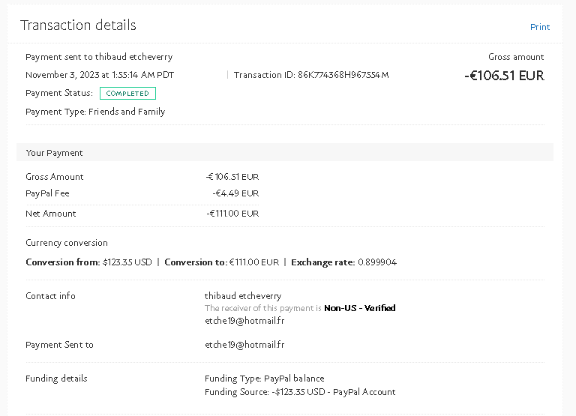
Task: Click the email beside Payment Sent to
Action: click(x=244, y=345)
